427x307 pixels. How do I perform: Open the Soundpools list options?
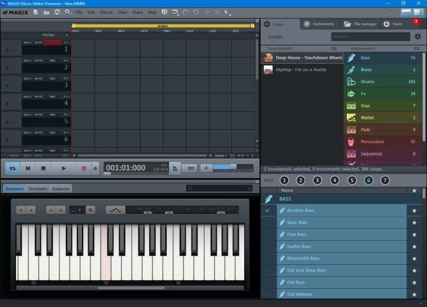333,48
